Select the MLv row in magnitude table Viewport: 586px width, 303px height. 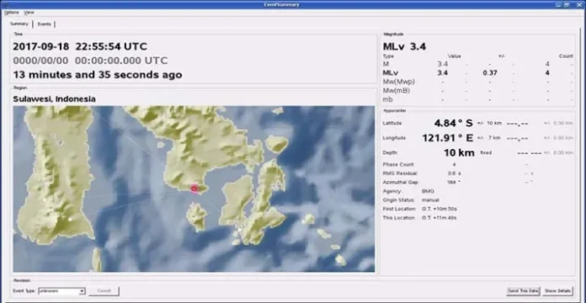[477, 73]
